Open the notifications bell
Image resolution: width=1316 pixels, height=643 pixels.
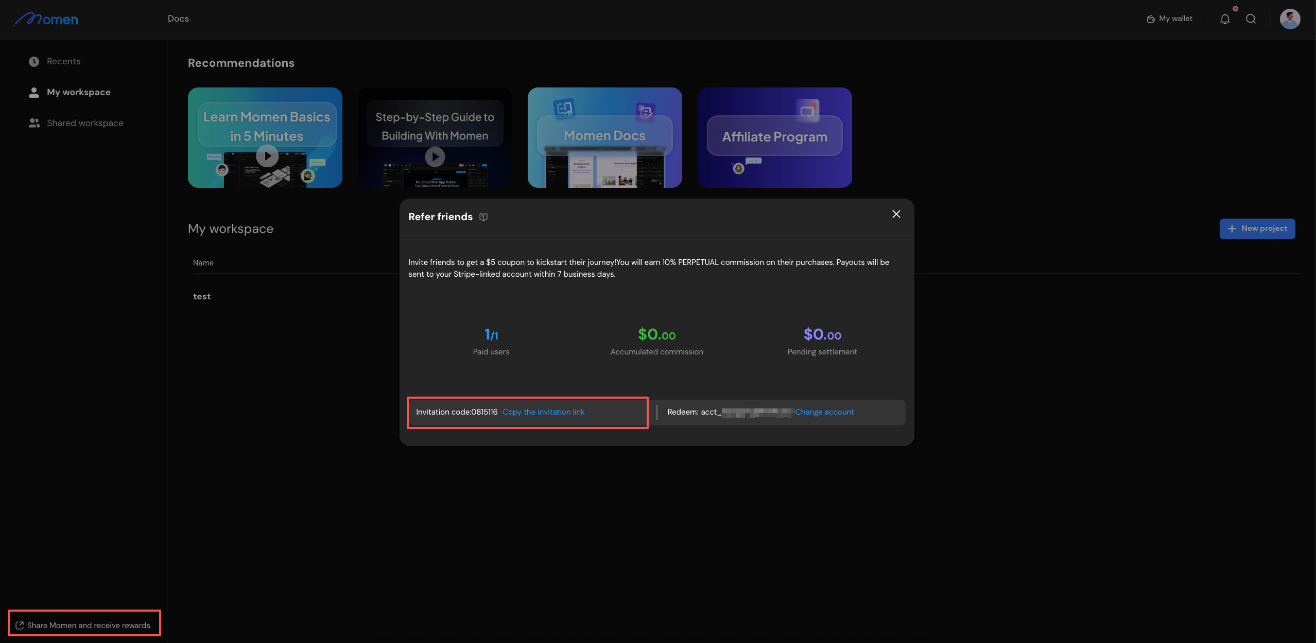click(1225, 19)
